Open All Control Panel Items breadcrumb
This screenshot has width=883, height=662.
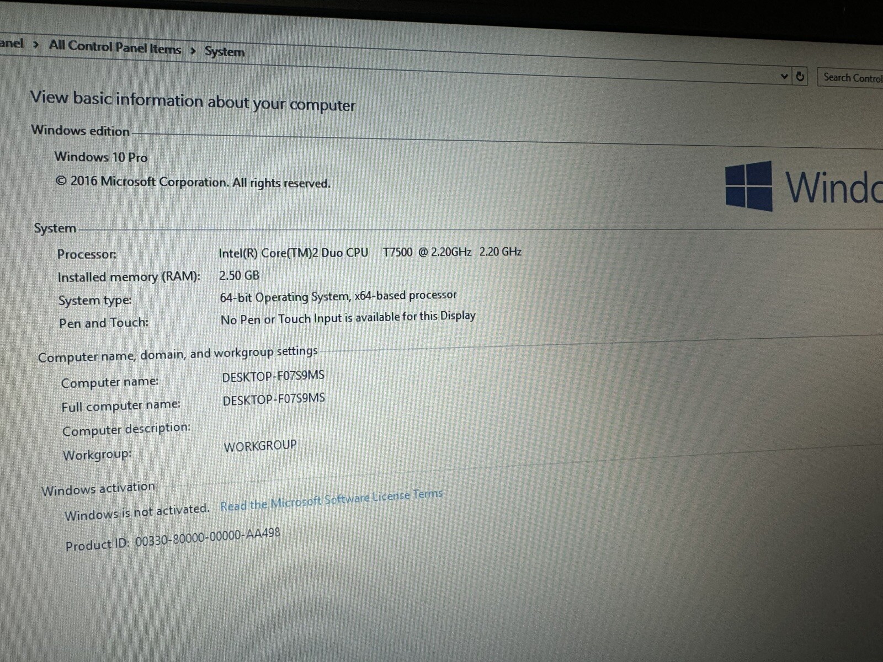click(x=115, y=47)
